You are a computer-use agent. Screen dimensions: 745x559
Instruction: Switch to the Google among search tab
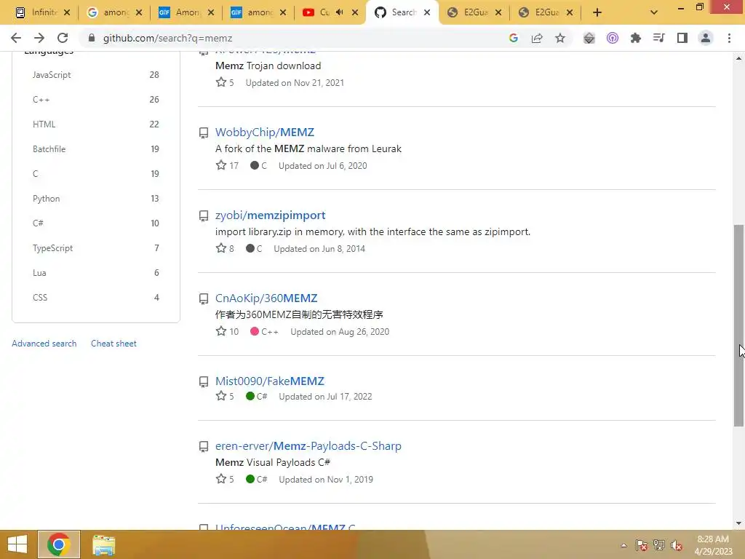[x=114, y=12]
